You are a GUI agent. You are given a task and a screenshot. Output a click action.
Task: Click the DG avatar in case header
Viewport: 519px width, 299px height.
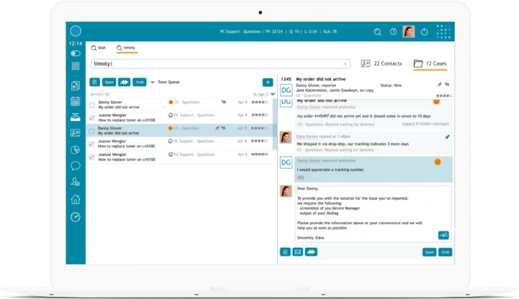point(286,90)
